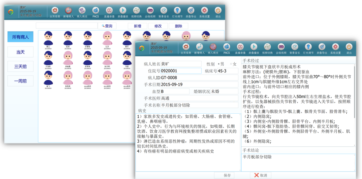Open 新增病人 icon in back window toolbar
The height and width of the screenshot is (179, 362).
point(68,11)
